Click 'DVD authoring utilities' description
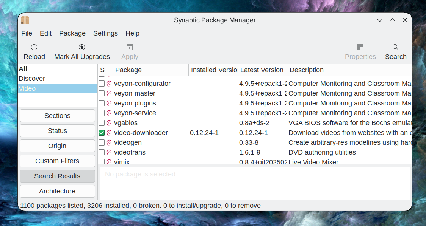 [x=322, y=152]
